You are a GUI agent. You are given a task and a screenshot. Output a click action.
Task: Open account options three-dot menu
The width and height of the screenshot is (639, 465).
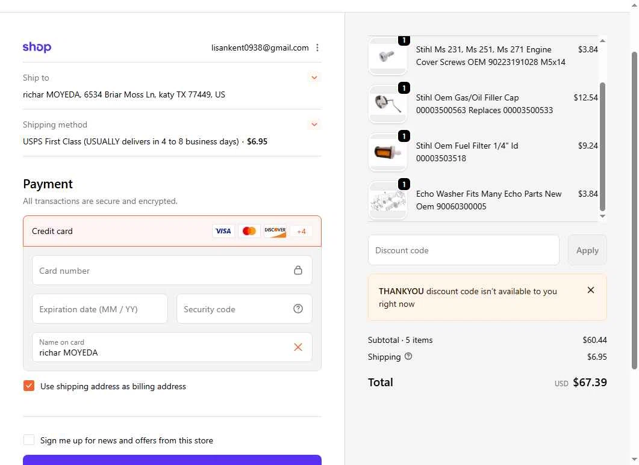(x=317, y=48)
